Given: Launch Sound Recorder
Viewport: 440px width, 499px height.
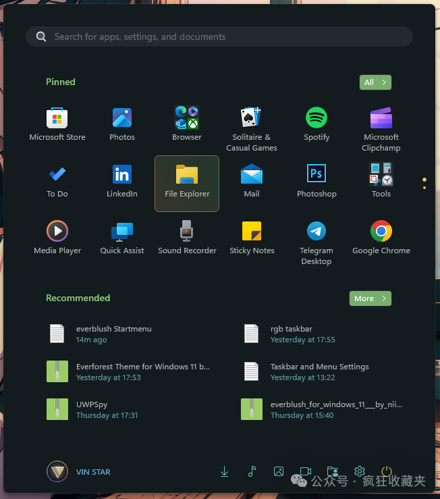Looking at the screenshot, I should [187, 238].
